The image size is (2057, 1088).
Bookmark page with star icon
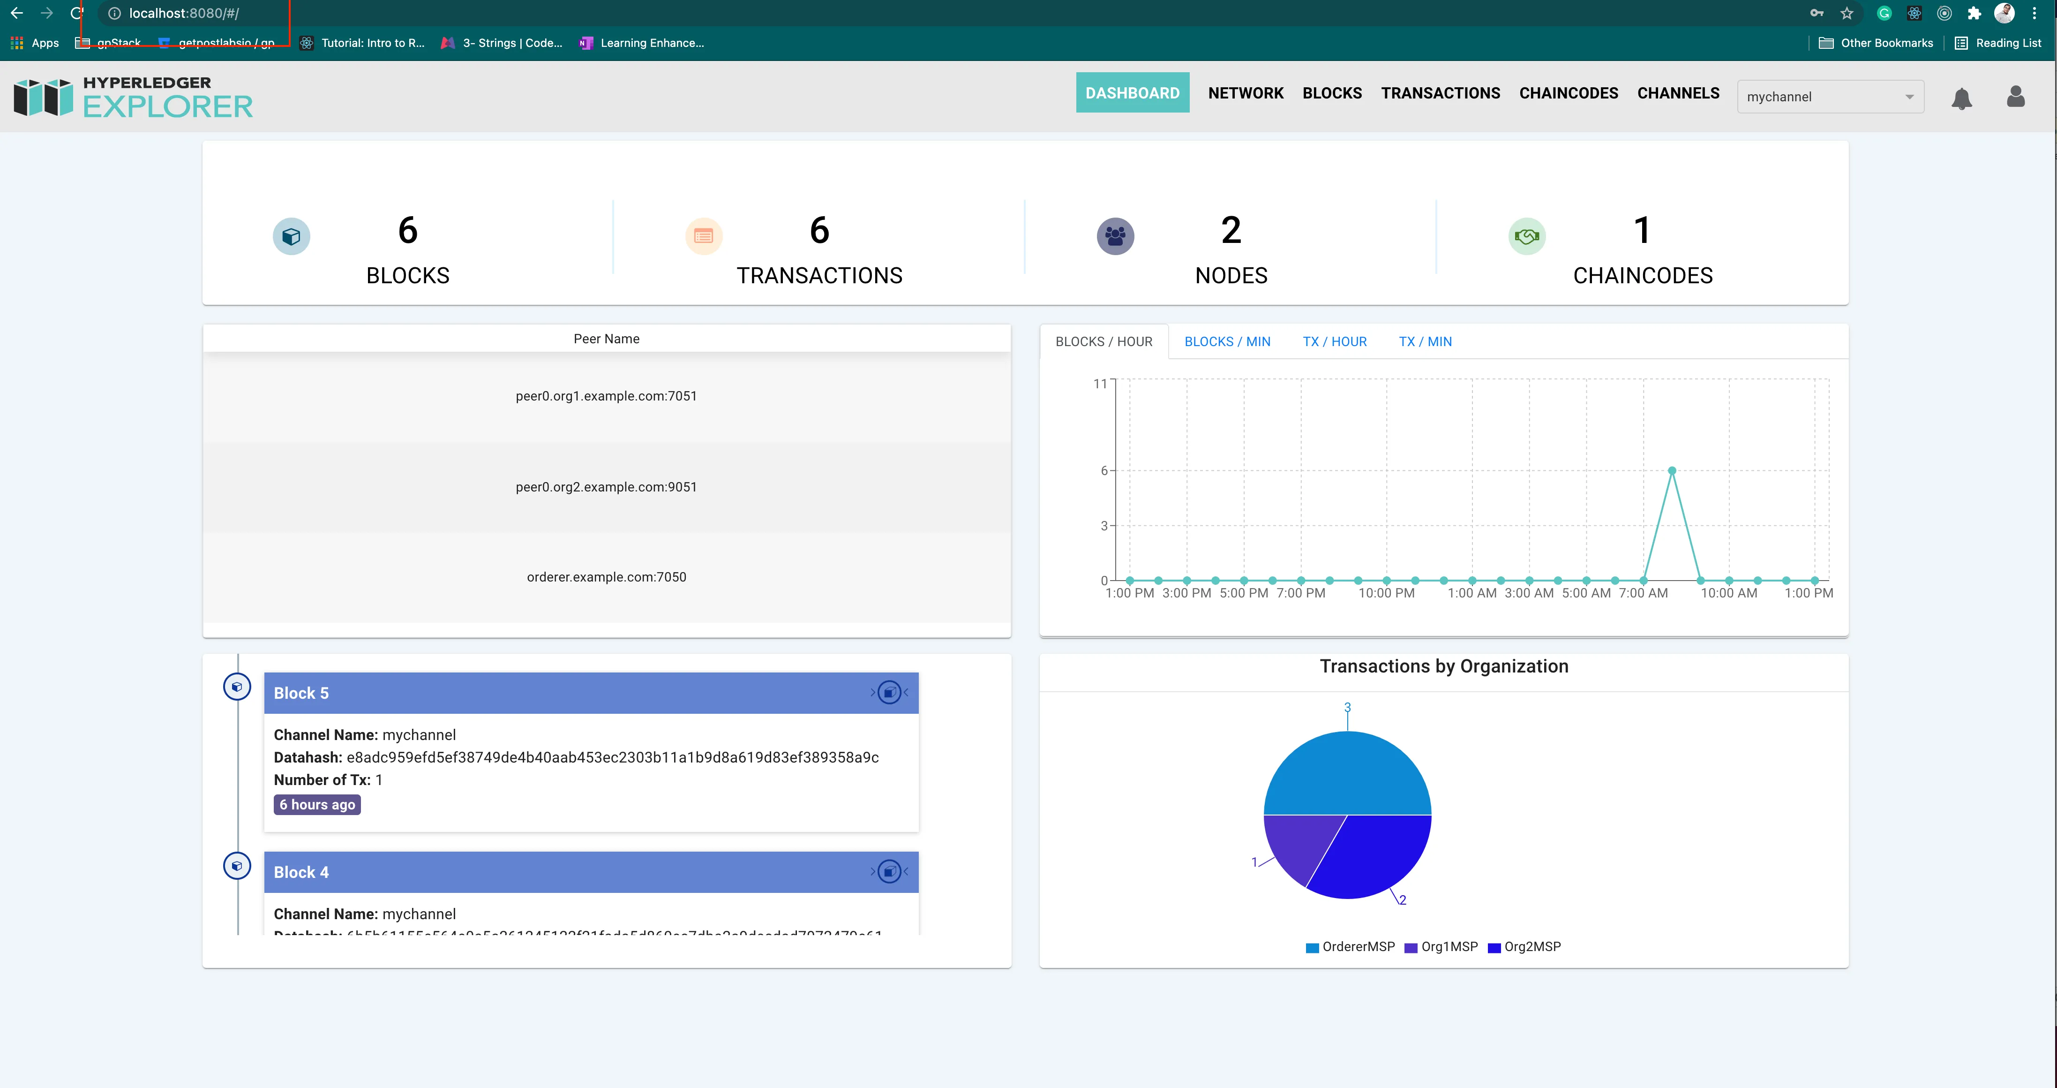click(1847, 14)
